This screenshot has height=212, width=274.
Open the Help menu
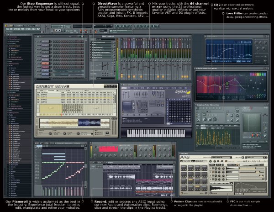coord(38,29)
